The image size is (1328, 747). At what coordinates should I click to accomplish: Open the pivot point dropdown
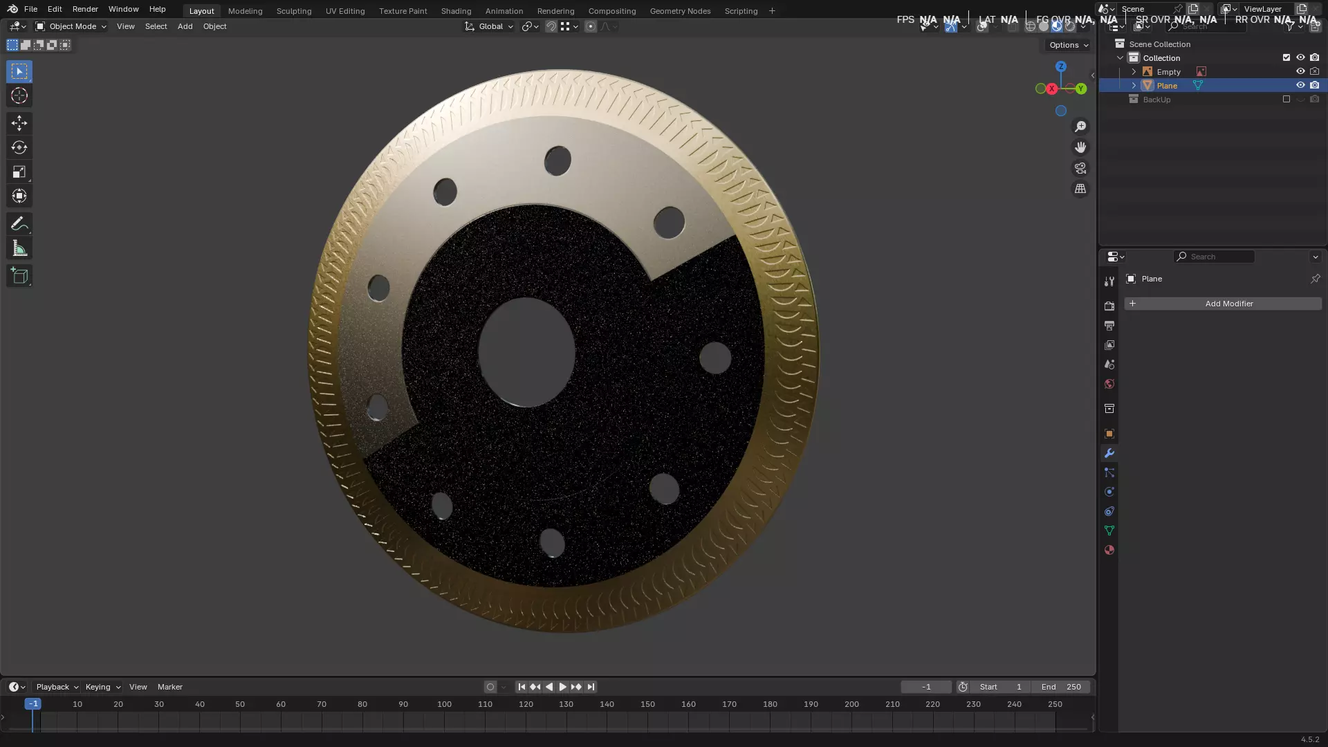[531, 26]
